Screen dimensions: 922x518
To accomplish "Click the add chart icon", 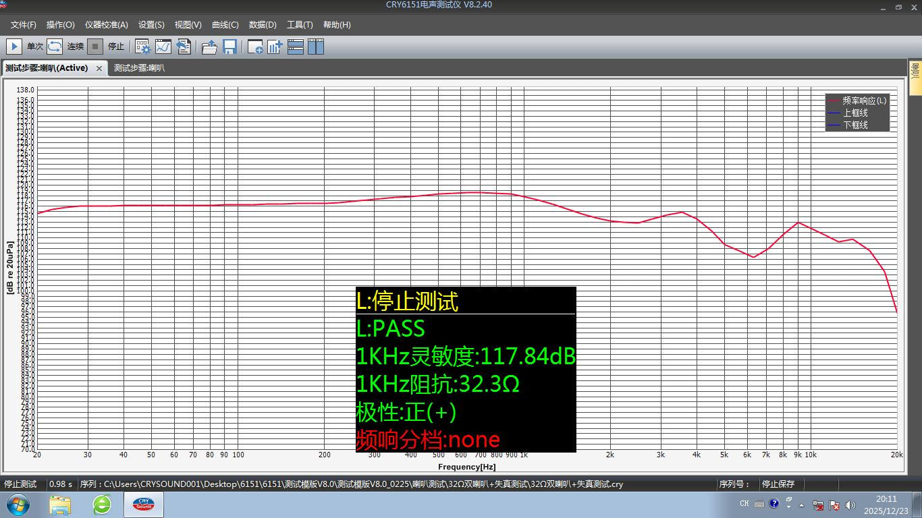I will tap(275, 47).
